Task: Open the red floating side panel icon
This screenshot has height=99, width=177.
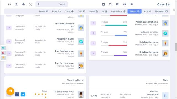Action: pos(3,53)
